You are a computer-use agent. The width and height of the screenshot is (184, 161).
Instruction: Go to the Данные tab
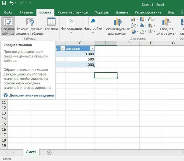(x=122, y=12)
